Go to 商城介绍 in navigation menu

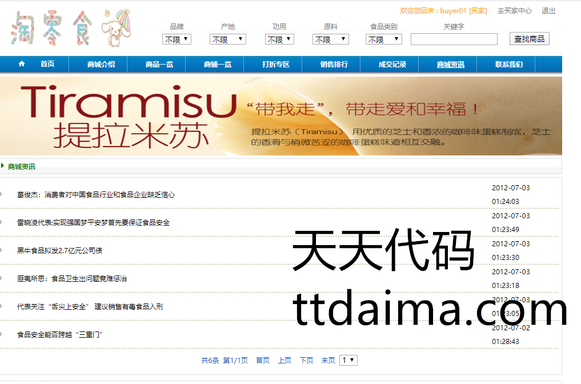(x=101, y=65)
